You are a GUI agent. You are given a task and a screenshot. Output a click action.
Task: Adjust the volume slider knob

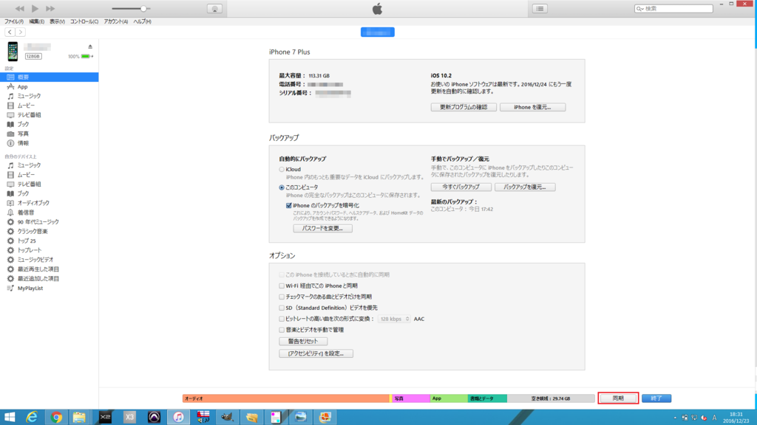pyautogui.click(x=143, y=9)
